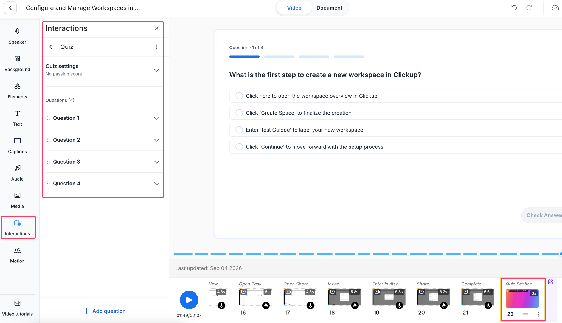Select the Text tool
This screenshot has width=562, height=323.
17,118
